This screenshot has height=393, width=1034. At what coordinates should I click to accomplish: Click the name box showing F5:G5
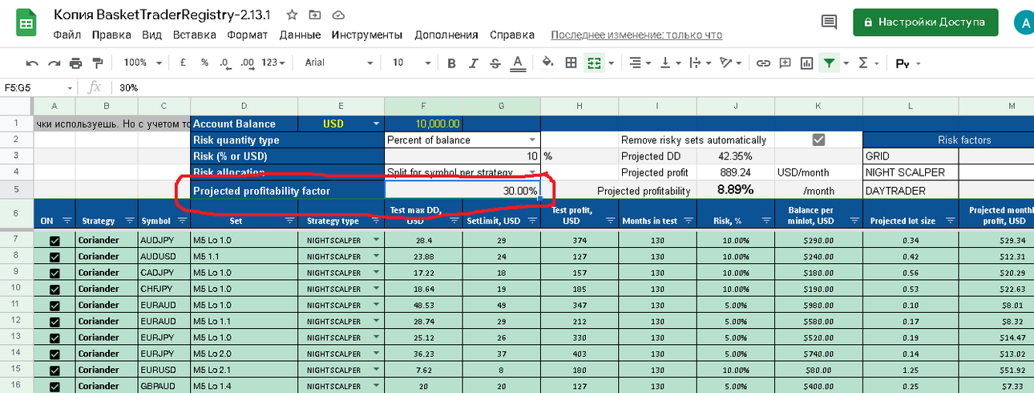[38, 87]
